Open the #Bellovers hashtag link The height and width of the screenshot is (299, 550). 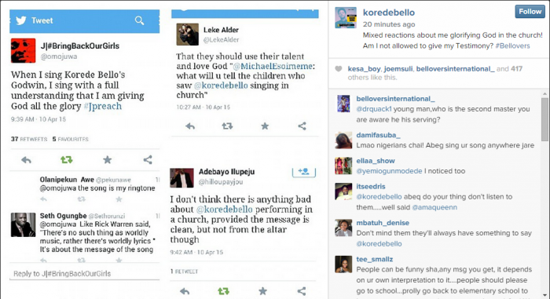512,46
